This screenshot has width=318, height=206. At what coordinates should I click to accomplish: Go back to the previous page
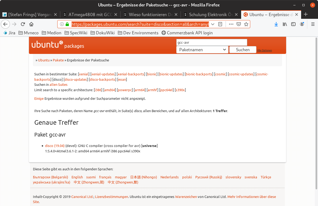coord(5,24)
